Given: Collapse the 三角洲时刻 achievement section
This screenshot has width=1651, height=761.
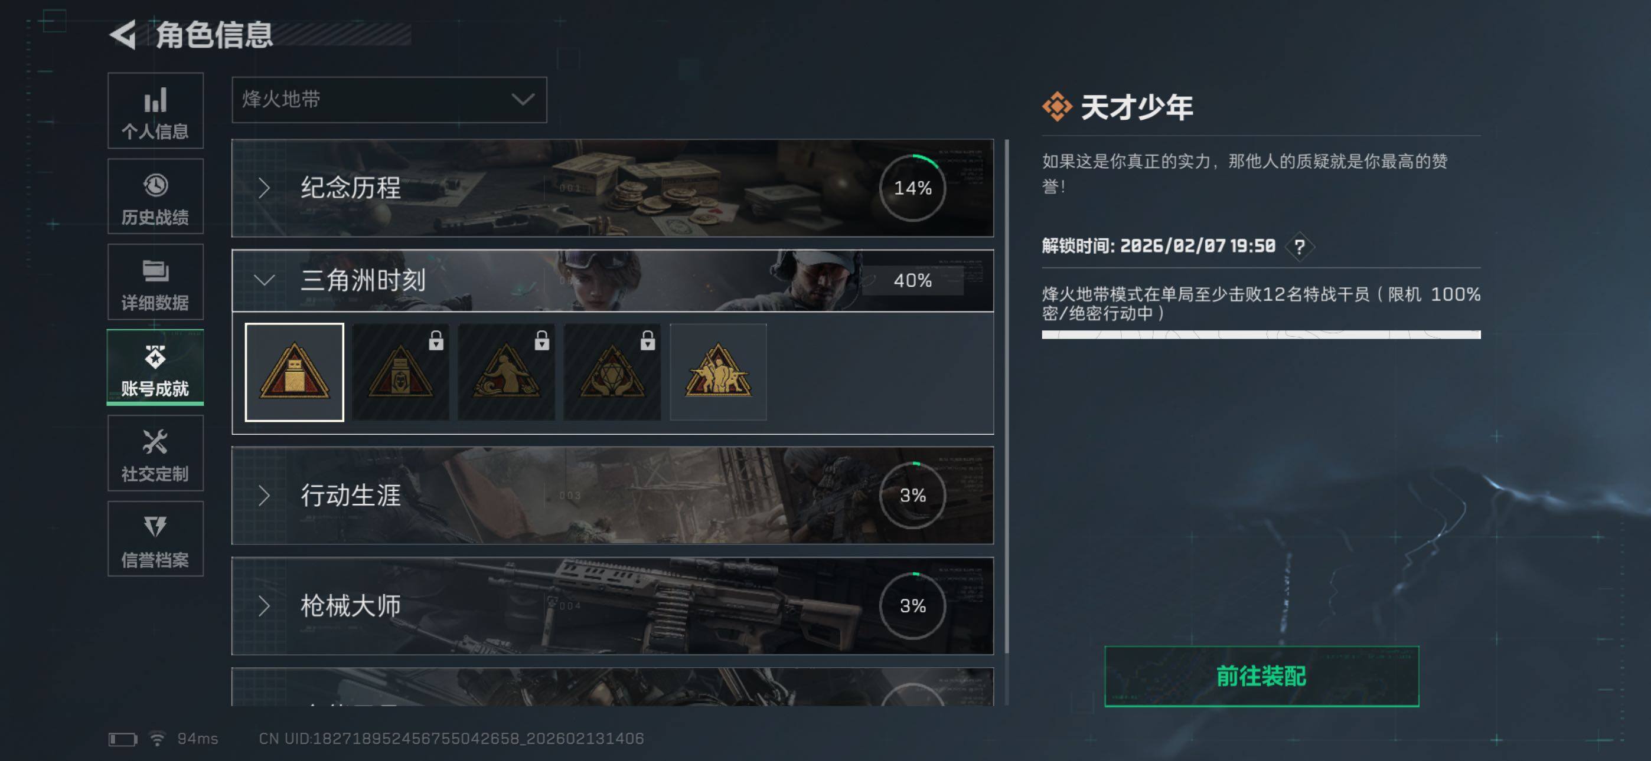Looking at the screenshot, I should click(x=612, y=281).
